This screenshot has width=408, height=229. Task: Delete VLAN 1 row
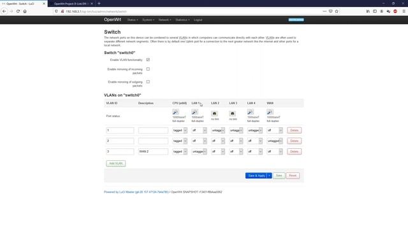295,130
